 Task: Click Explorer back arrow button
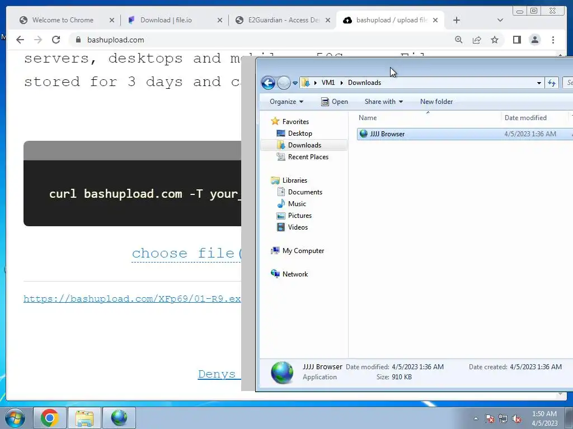(268, 83)
